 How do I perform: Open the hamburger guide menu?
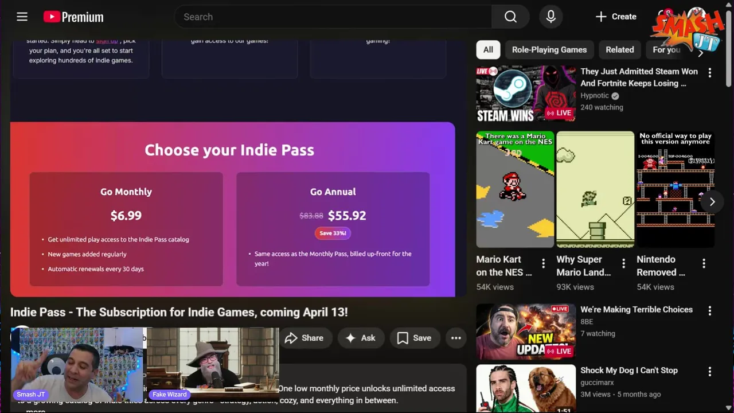[22, 17]
